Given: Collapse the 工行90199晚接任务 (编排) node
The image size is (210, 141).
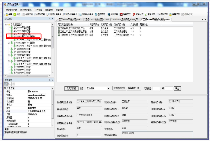Looking at the screenshot, I should [x=9, y=43].
